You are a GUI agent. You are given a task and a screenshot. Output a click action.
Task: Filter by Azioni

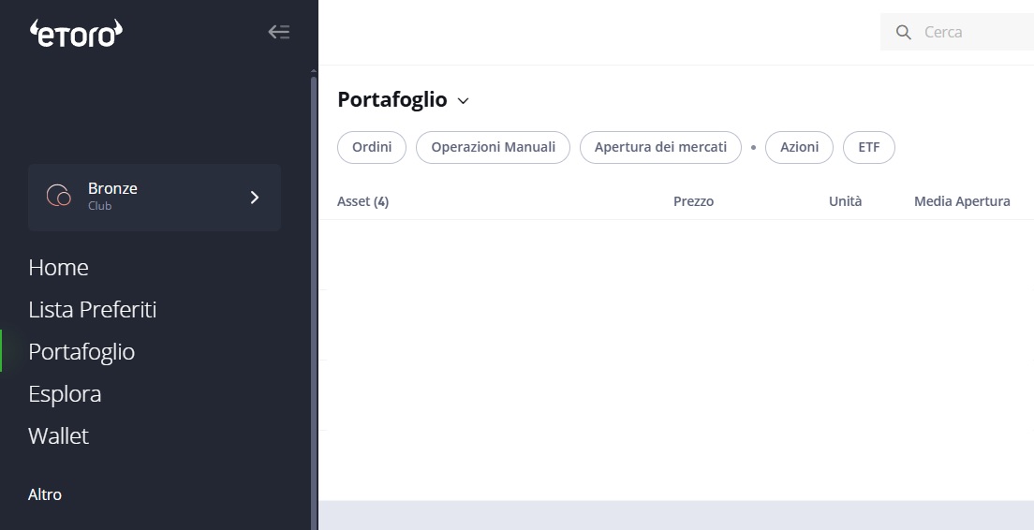click(x=799, y=147)
